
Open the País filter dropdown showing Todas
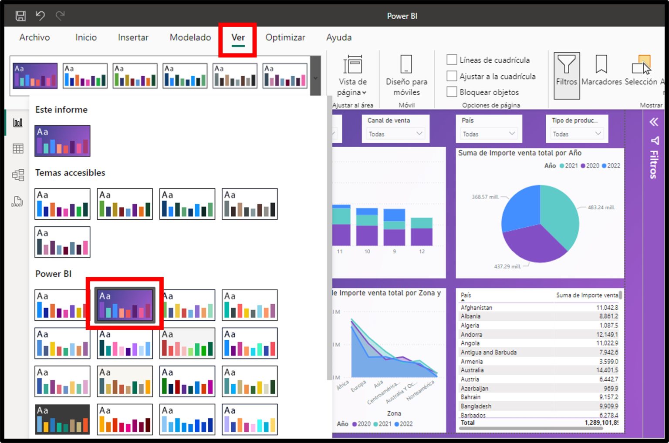coord(488,134)
